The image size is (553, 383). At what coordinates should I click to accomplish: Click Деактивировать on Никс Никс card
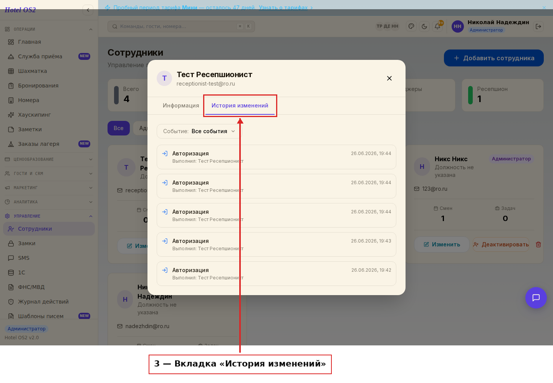click(501, 244)
